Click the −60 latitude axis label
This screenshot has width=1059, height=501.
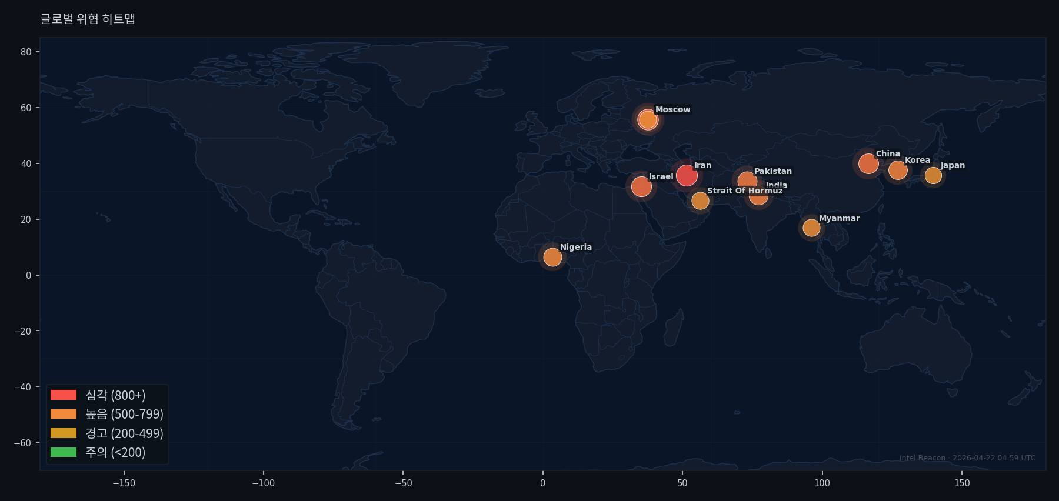(x=23, y=443)
